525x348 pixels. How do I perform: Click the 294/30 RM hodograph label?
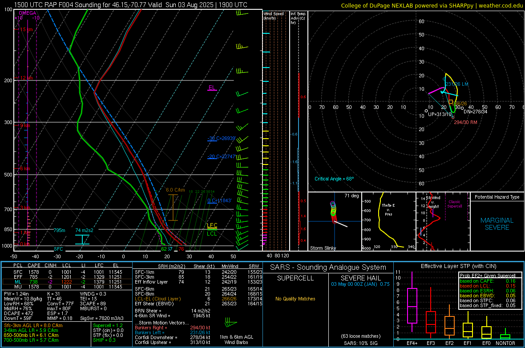[x=465, y=122]
